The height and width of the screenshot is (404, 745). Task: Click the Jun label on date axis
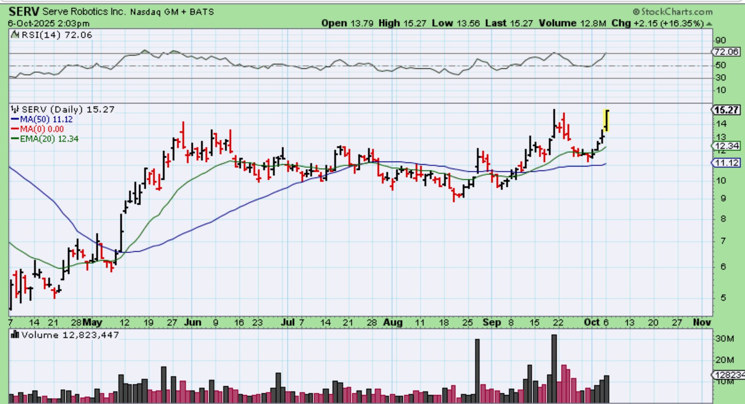tap(192, 323)
